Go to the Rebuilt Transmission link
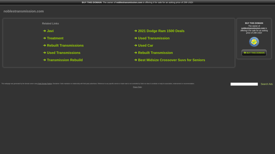Viewport: 275px width, 154px height. coord(155,53)
